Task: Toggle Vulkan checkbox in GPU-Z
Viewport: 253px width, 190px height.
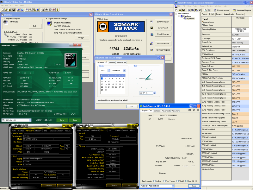Action: pyautogui.click(x=155, y=181)
